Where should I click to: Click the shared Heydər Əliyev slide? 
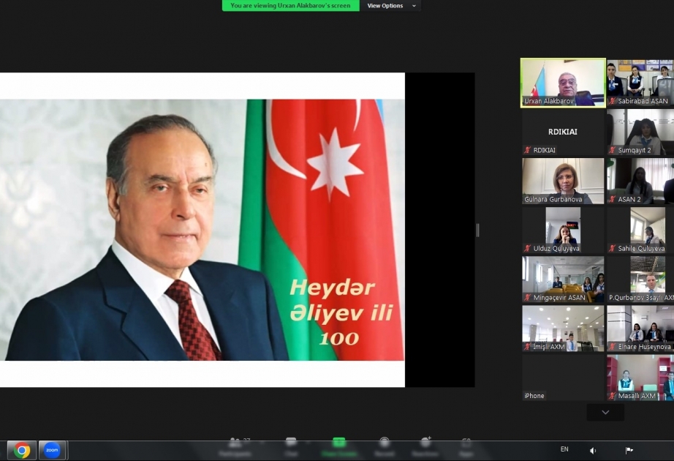coord(202,230)
